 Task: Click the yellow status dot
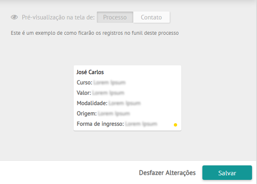point(175,125)
